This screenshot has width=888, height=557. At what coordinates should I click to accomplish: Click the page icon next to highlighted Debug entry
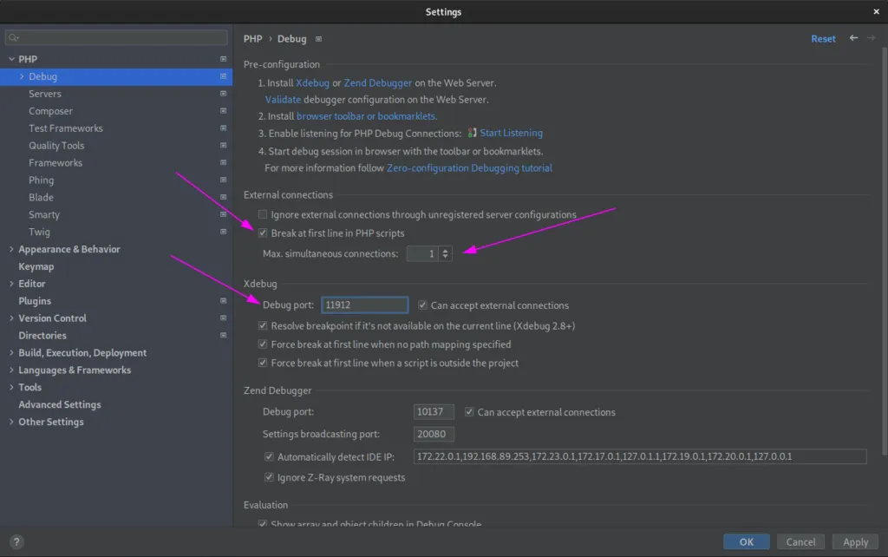[x=223, y=76]
